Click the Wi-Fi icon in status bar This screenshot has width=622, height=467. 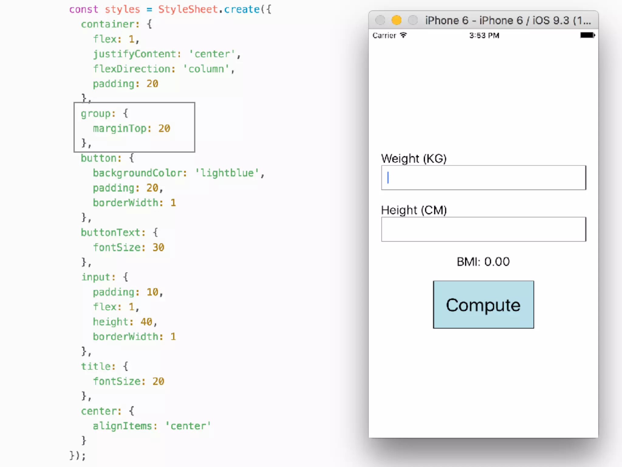[x=403, y=35]
